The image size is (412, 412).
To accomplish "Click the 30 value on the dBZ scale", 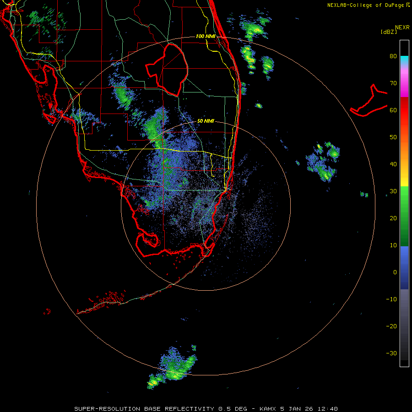I will [393, 191].
